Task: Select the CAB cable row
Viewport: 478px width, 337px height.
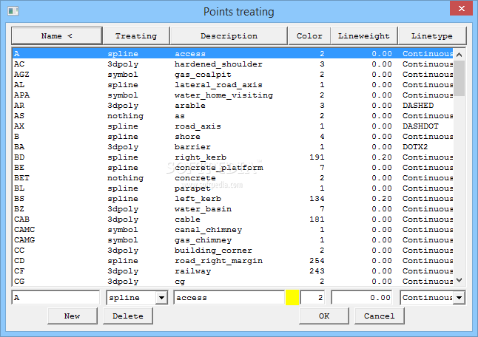Action: coord(233,219)
